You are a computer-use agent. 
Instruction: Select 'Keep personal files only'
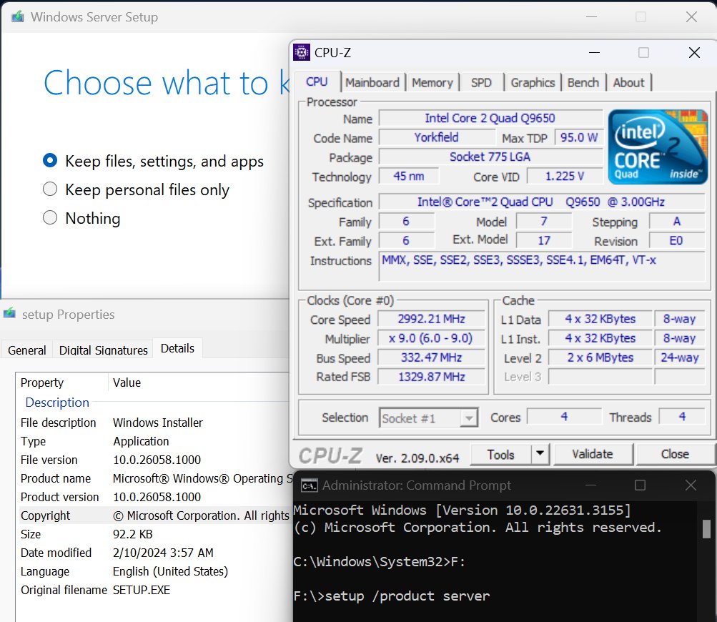(50, 189)
